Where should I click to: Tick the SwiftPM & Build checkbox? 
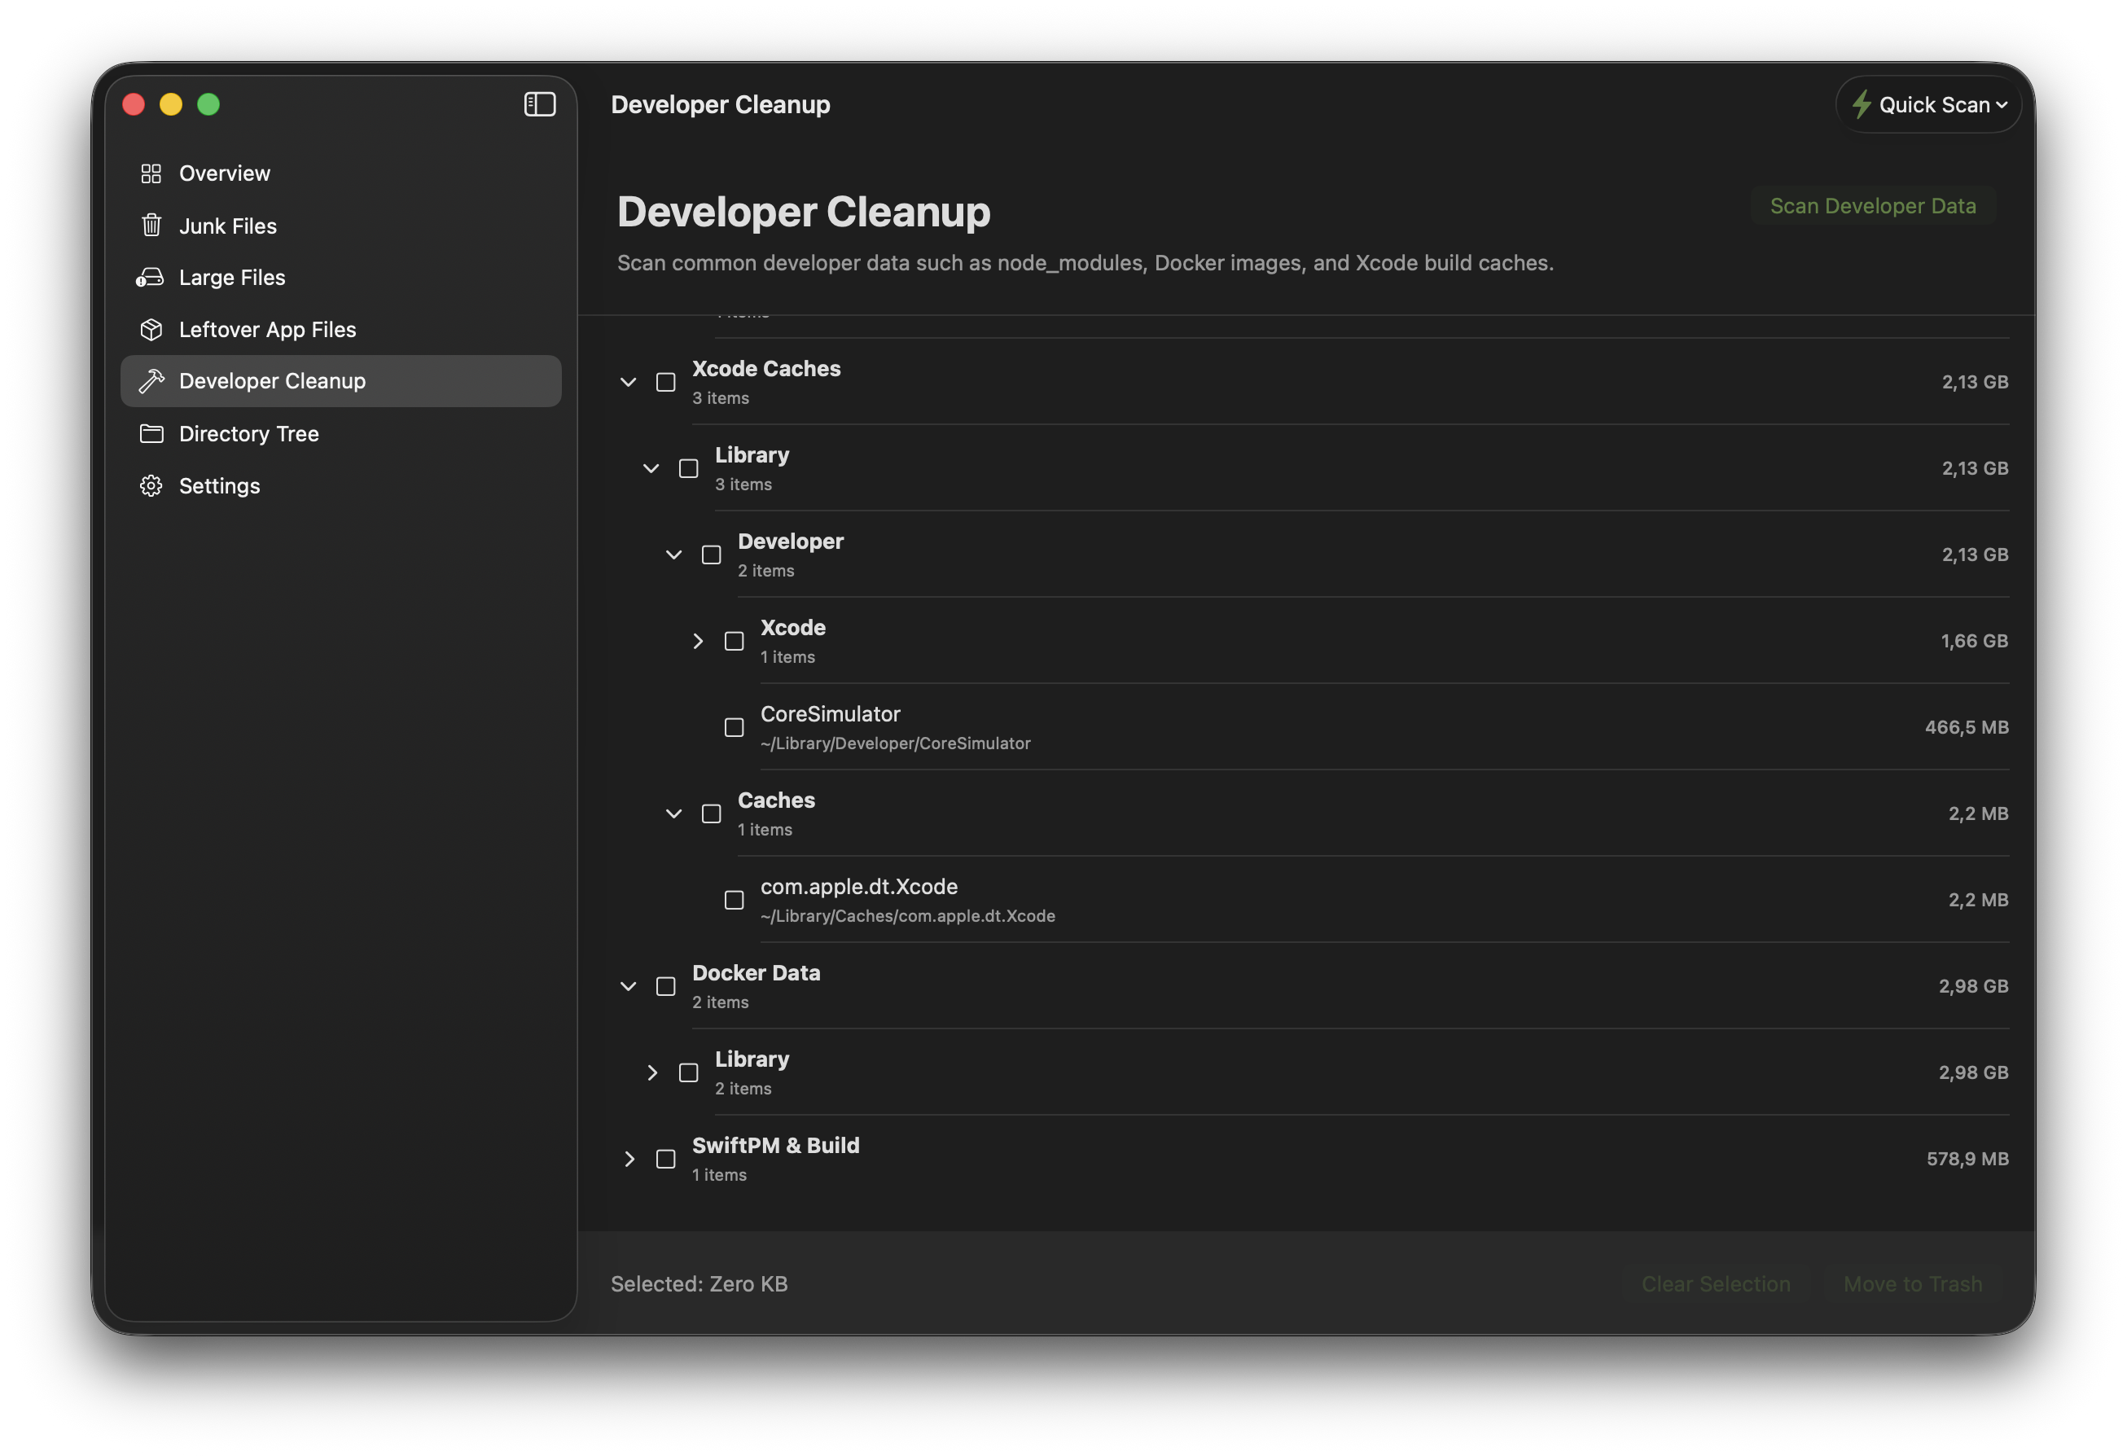(x=665, y=1159)
